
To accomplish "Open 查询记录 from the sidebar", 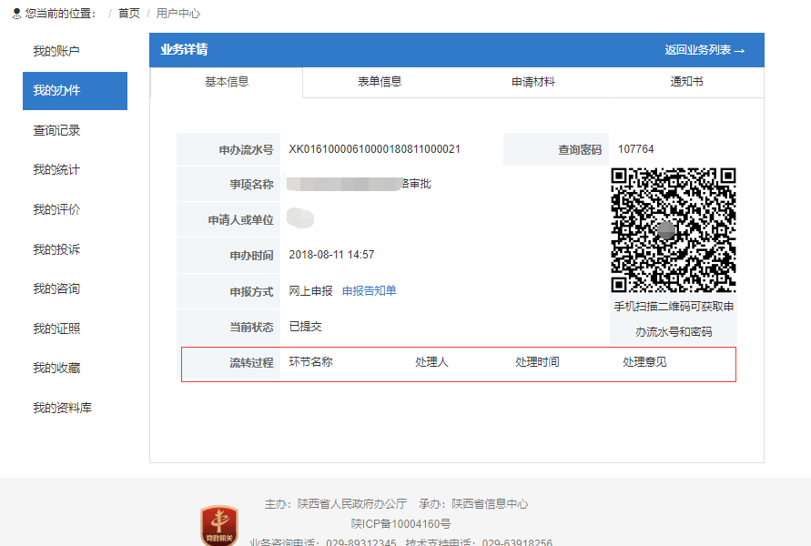I will pos(56,131).
